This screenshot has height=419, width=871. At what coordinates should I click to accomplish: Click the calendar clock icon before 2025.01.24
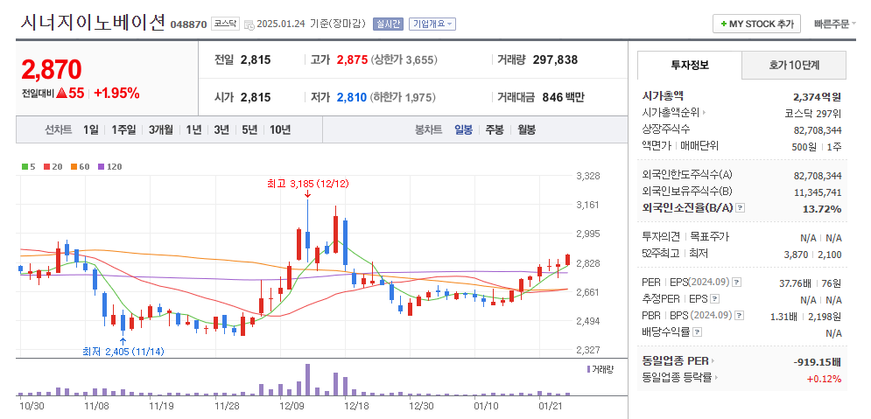pos(249,24)
